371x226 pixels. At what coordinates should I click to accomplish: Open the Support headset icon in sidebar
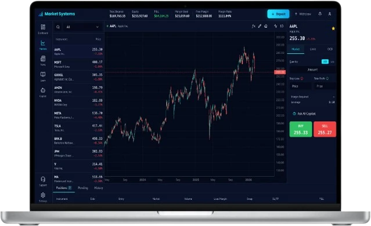tap(43, 179)
